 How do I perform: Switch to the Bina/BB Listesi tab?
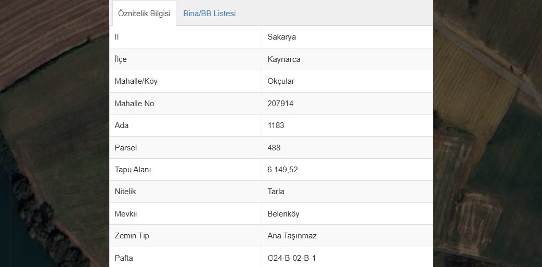[210, 14]
